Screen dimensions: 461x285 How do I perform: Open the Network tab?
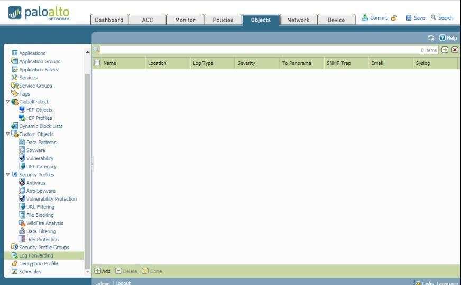(x=298, y=20)
